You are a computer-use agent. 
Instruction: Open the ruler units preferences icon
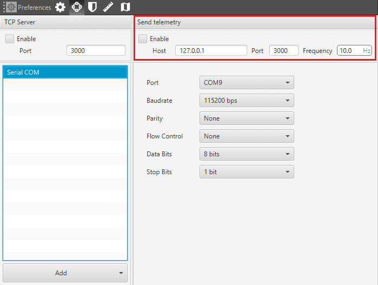(108, 7)
